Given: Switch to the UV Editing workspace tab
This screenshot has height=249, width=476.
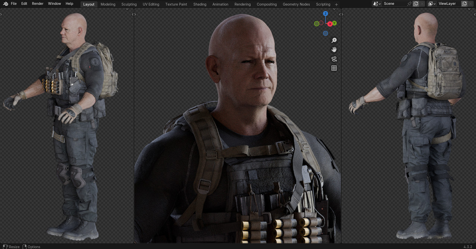Looking at the screenshot, I should 151,4.
